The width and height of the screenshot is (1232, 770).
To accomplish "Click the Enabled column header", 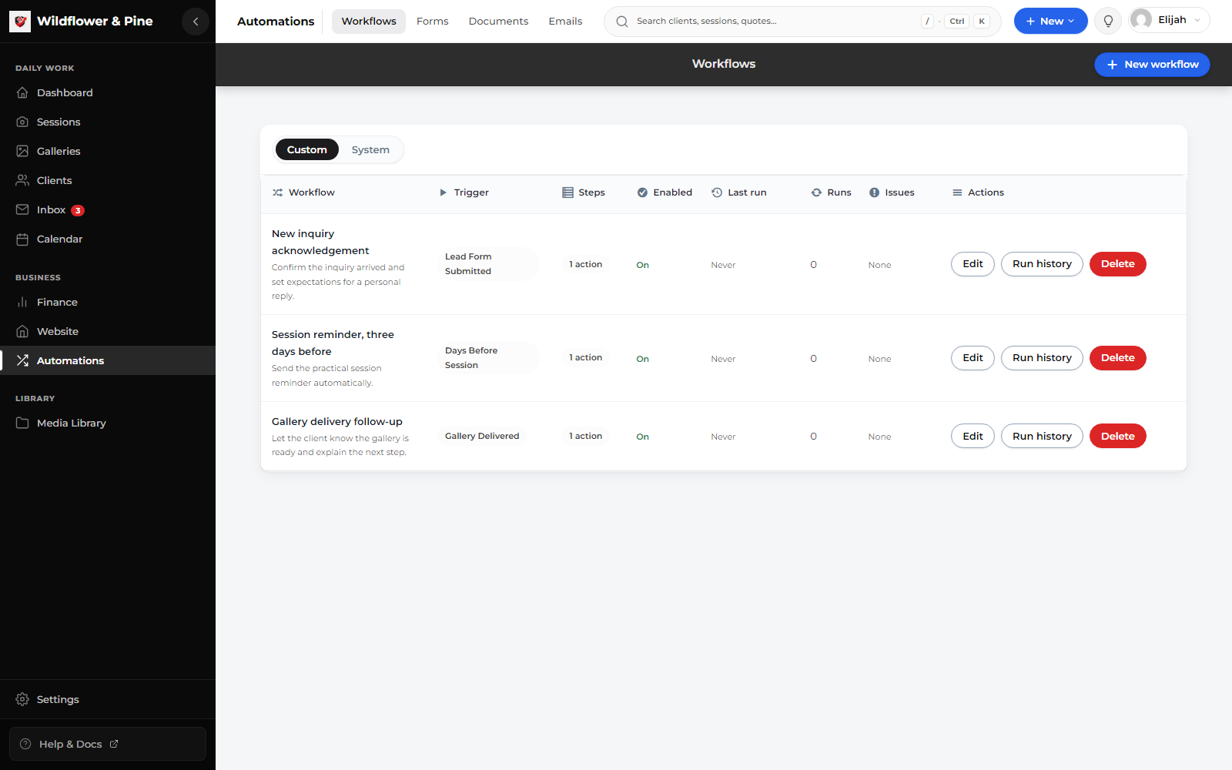I will [665, 192].
